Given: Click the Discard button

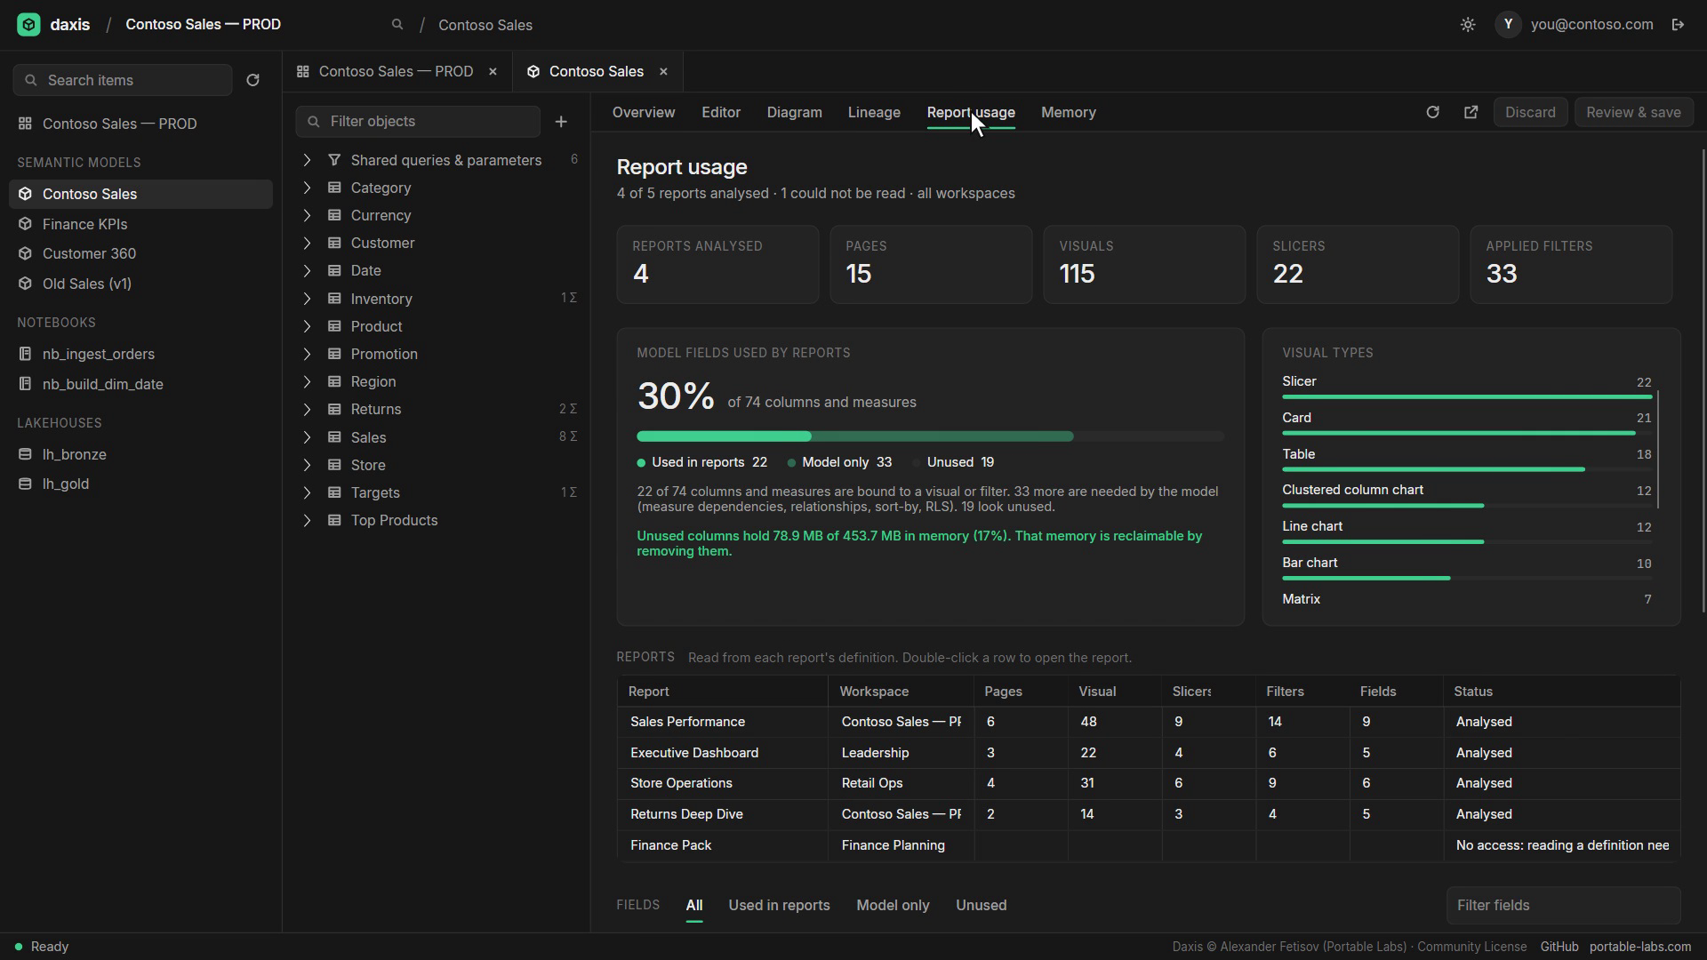Looking at the screenshot, I should tap(1530, 112).
